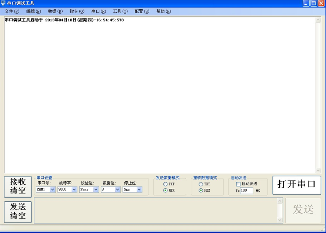Click the 发送清空 clear send button
The image size is (326, 233).
pyautogui.click(x=17, y=210)
